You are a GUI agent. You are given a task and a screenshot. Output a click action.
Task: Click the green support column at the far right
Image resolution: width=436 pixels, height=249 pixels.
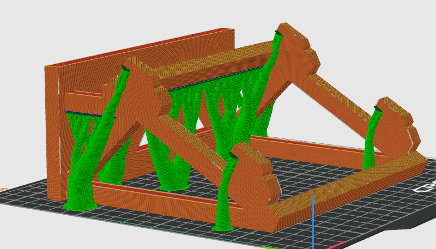pos(372,139)
